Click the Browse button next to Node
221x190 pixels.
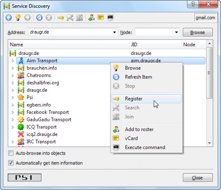(x=197, y=32)
